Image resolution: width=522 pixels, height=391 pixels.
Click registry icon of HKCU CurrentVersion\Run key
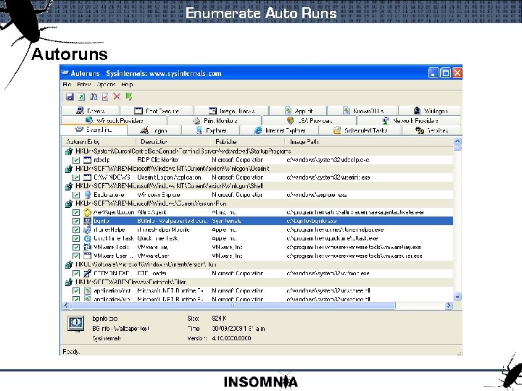coord(69,265)
